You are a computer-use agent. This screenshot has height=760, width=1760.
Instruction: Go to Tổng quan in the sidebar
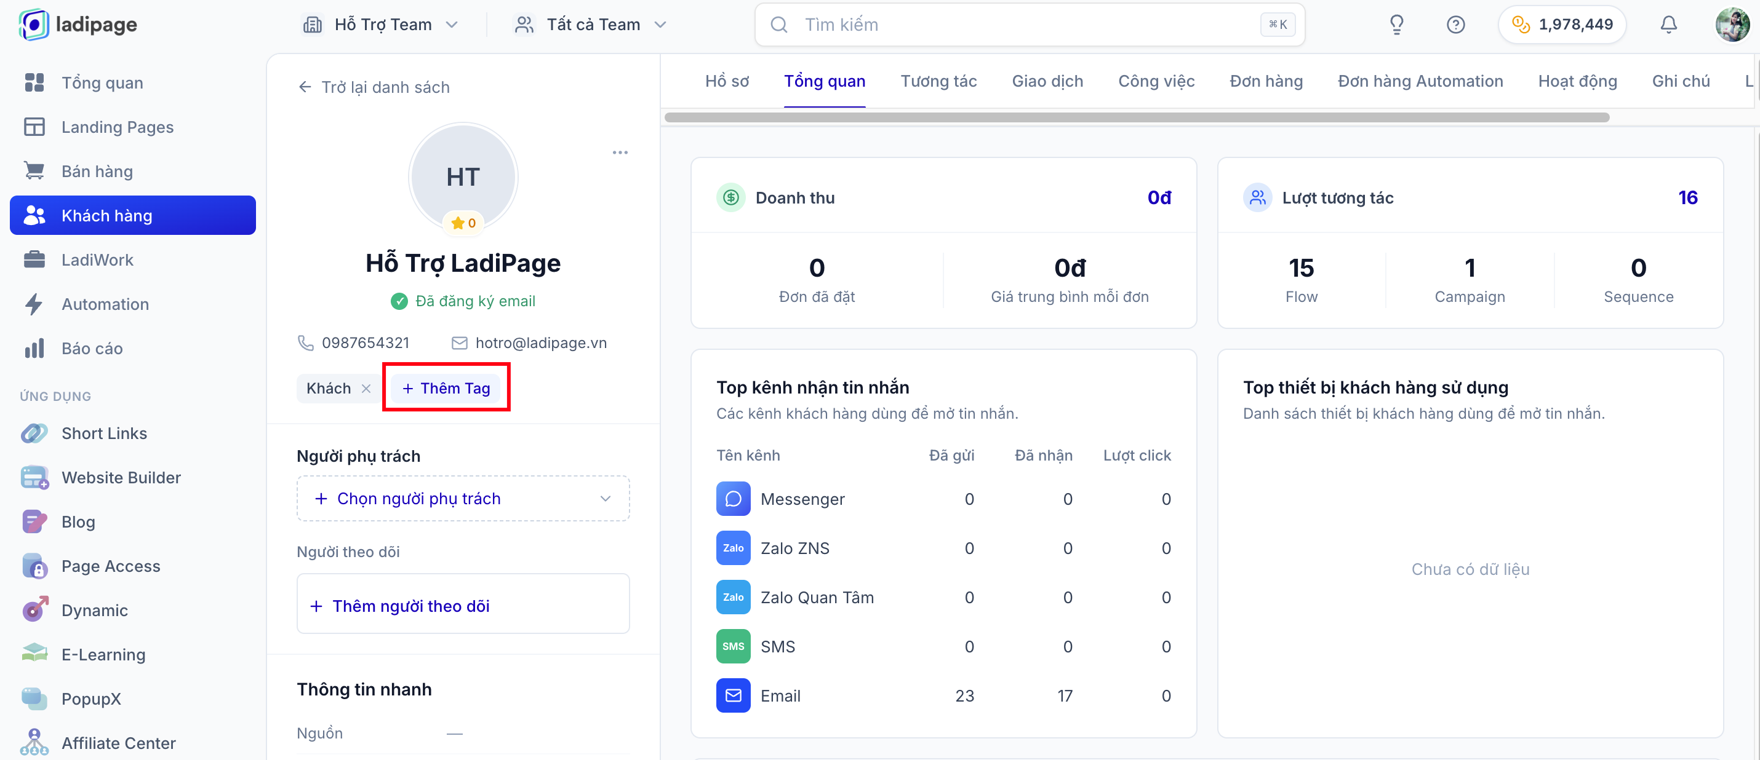point(133,82)
